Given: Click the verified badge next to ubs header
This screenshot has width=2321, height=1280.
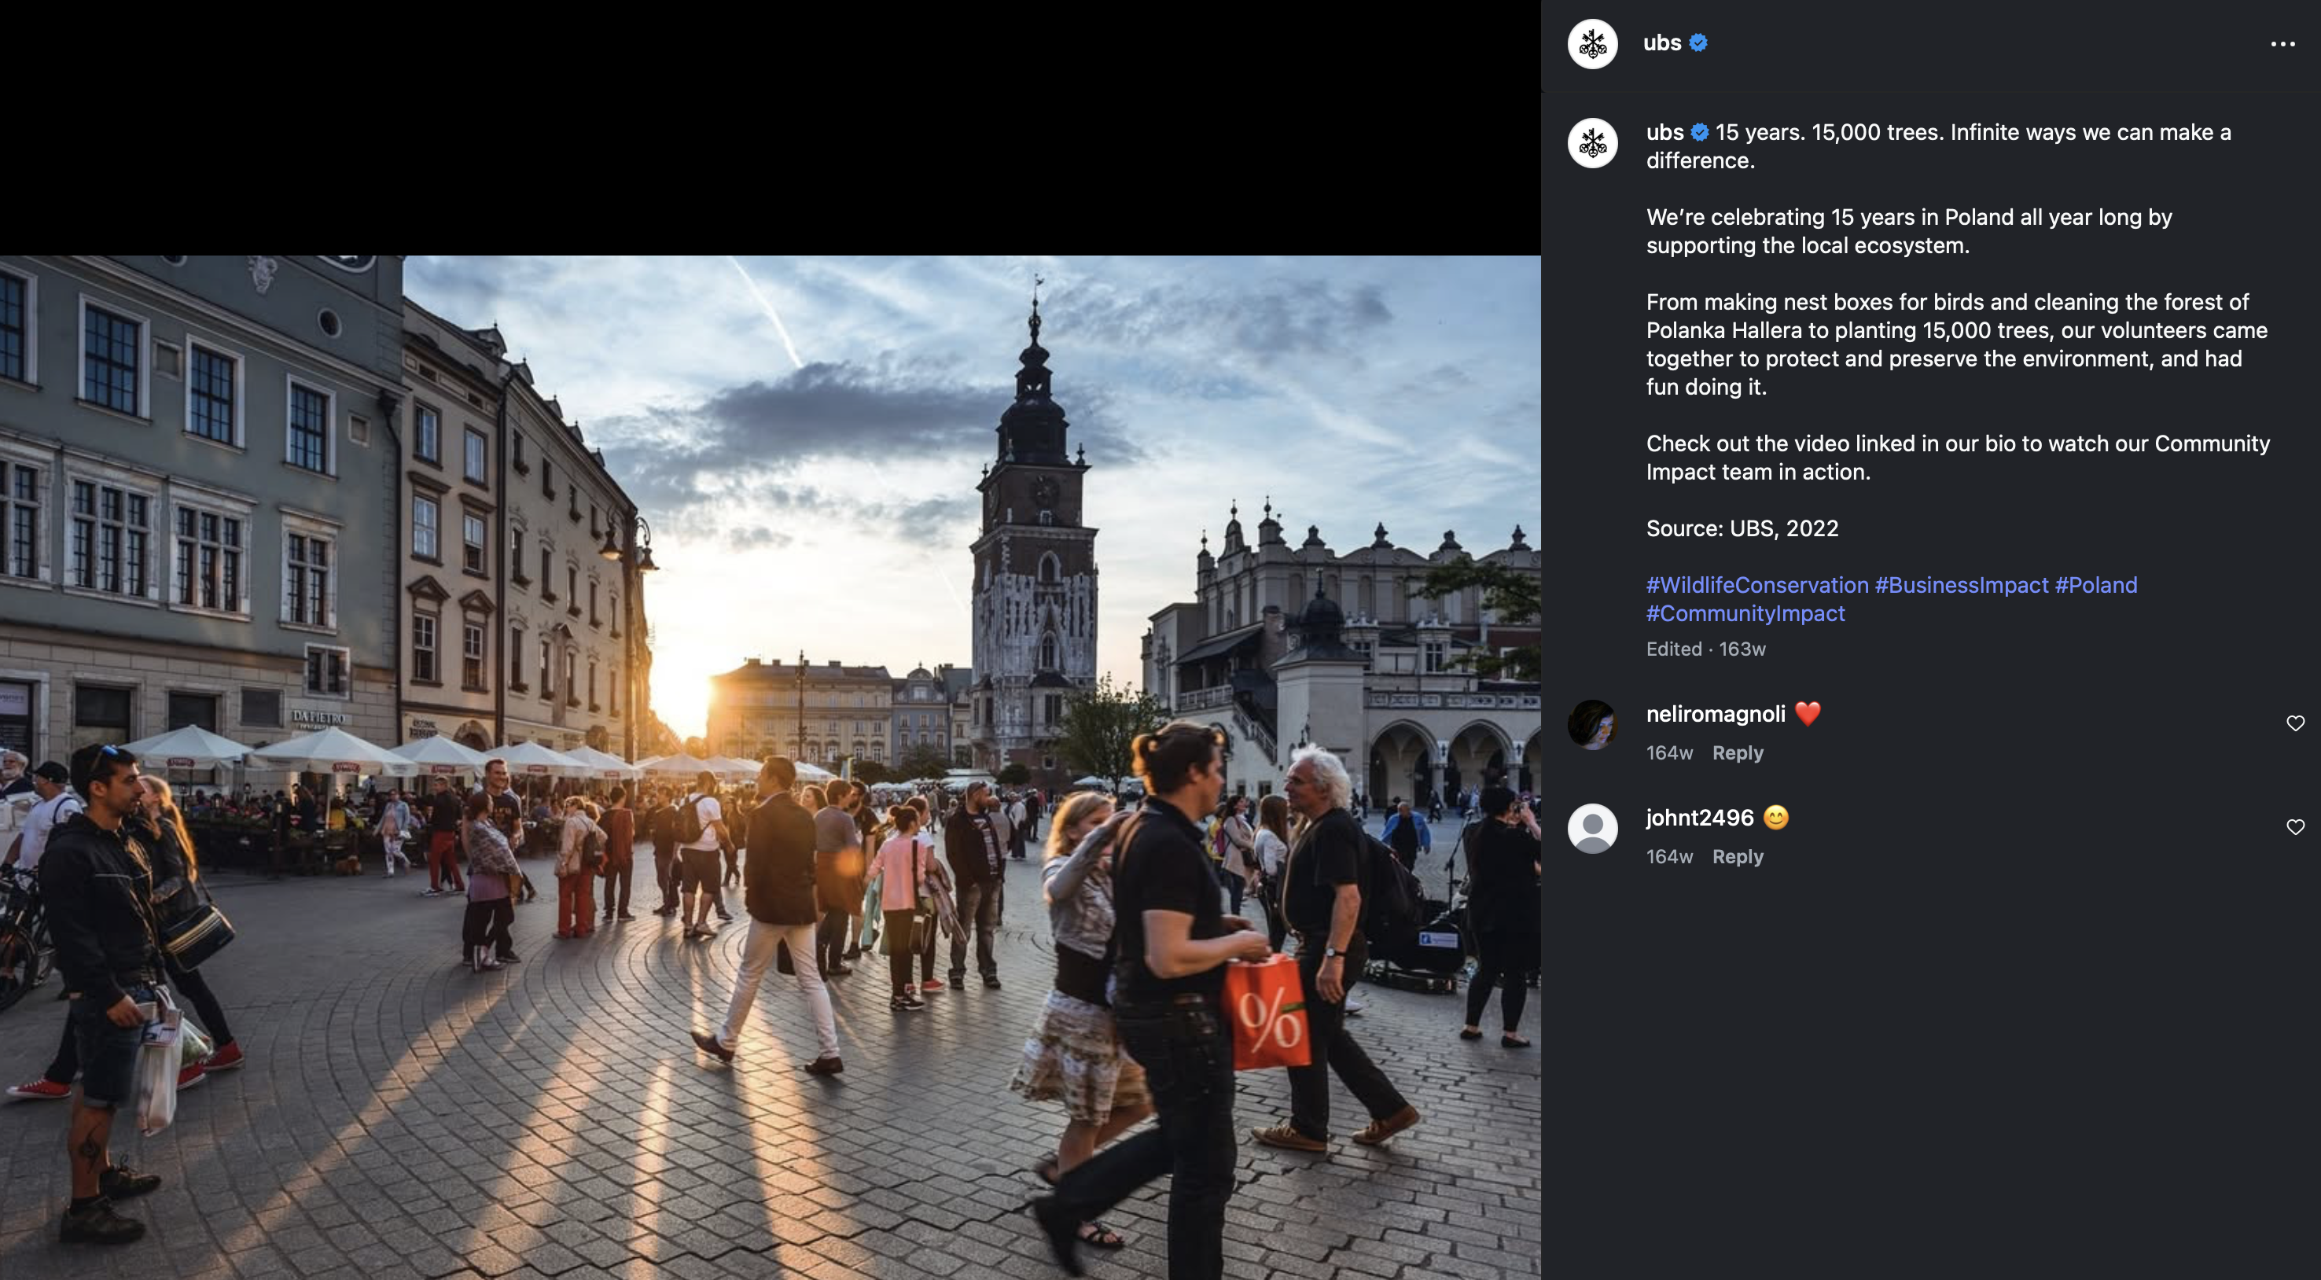Looking at the screenshot, I should point(1698,43).
